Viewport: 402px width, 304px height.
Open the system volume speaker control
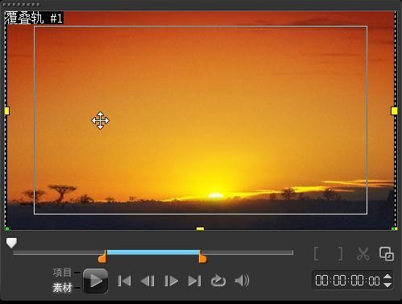[x=242, y=281]
